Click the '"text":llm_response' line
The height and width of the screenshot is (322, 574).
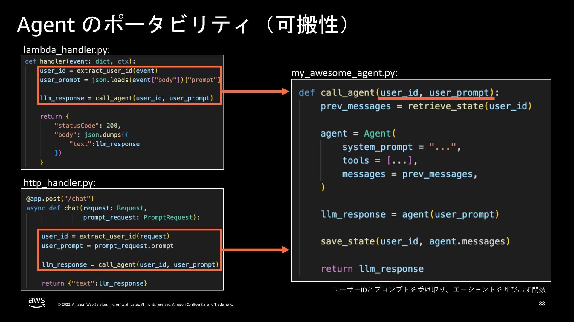click(104, 144)
